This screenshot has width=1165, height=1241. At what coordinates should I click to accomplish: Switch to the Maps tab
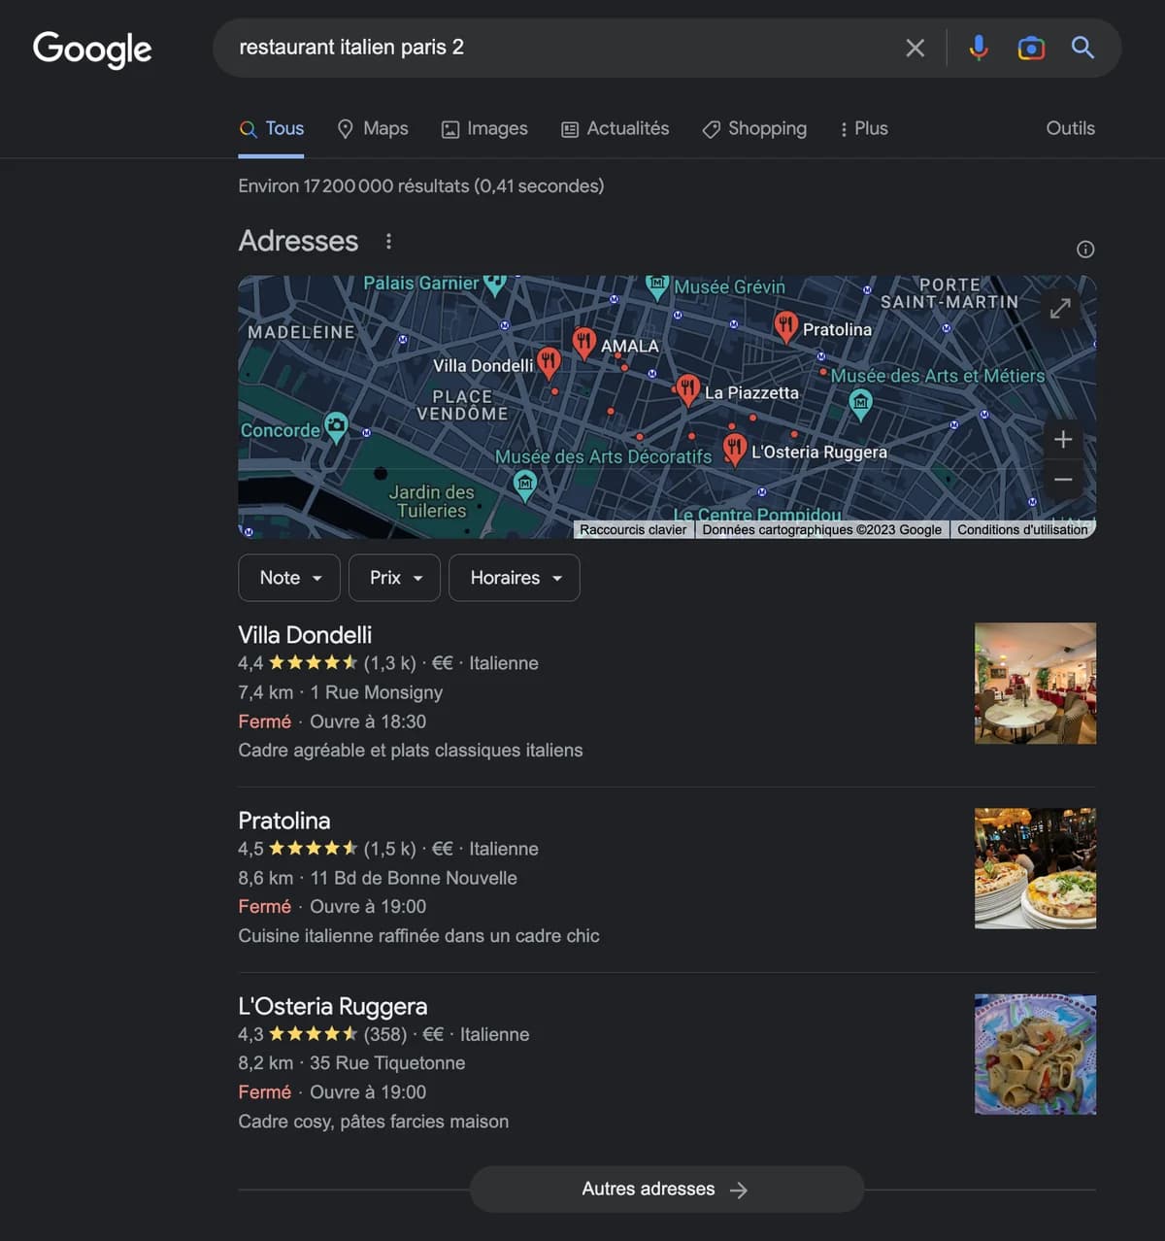click(x=372, y=128)
